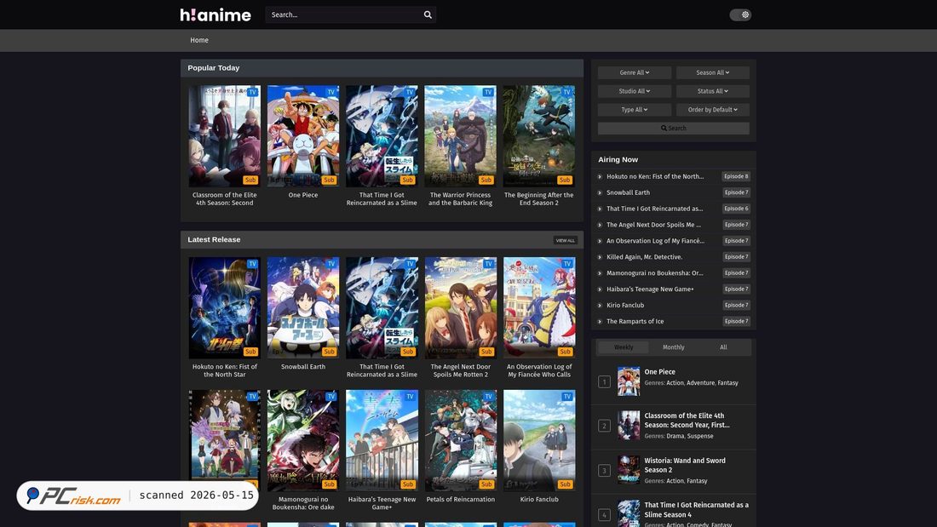
Task: Expand the Order by Default dropdown
Action: pyautogui.click(x=712, y=109)
